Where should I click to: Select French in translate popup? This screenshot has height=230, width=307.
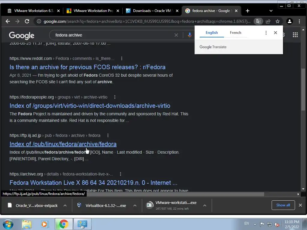tap(236, 33)
